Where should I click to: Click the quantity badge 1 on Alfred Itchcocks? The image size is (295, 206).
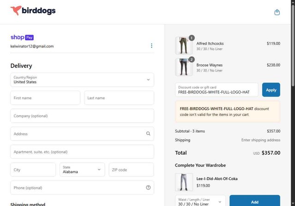pos(192,38)
